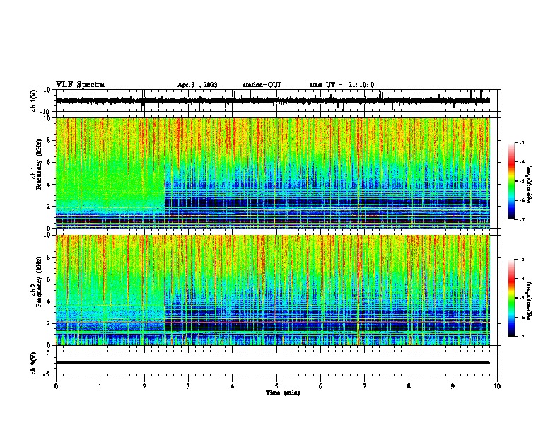Click the '-3' label on ch.1 colorbar
The image size is (560, 433).
(522, 142)
